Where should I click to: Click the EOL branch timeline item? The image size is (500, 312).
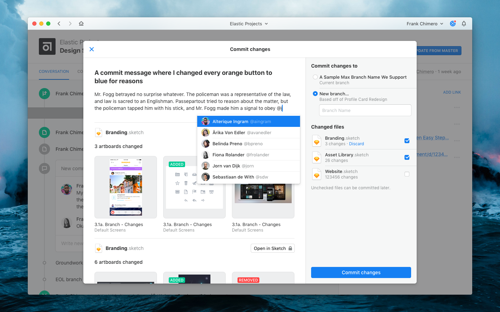[x=69, y=279]
